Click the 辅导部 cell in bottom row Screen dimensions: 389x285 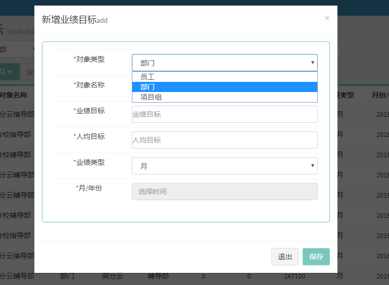pyautogui.click(x=158, y=276)
